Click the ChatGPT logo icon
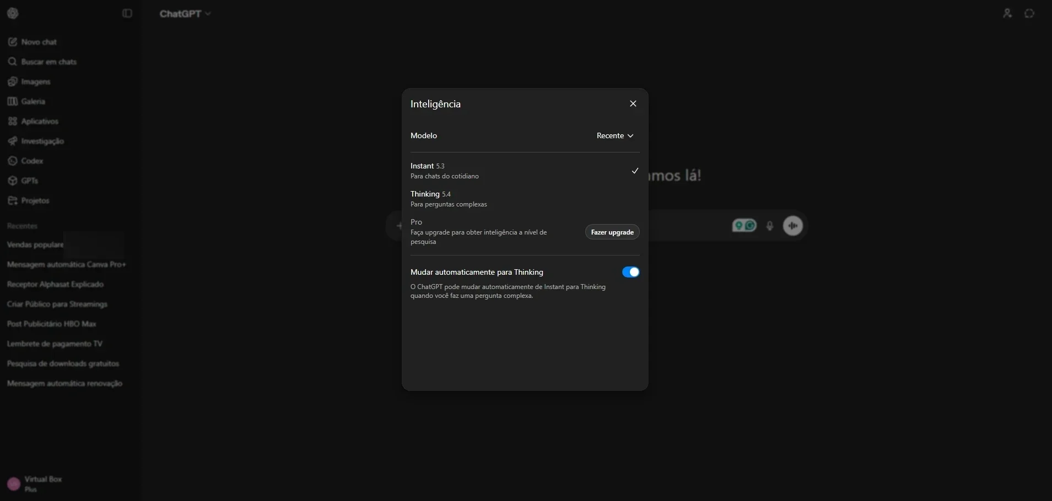 pyautogui.click(x=13, y=13)
